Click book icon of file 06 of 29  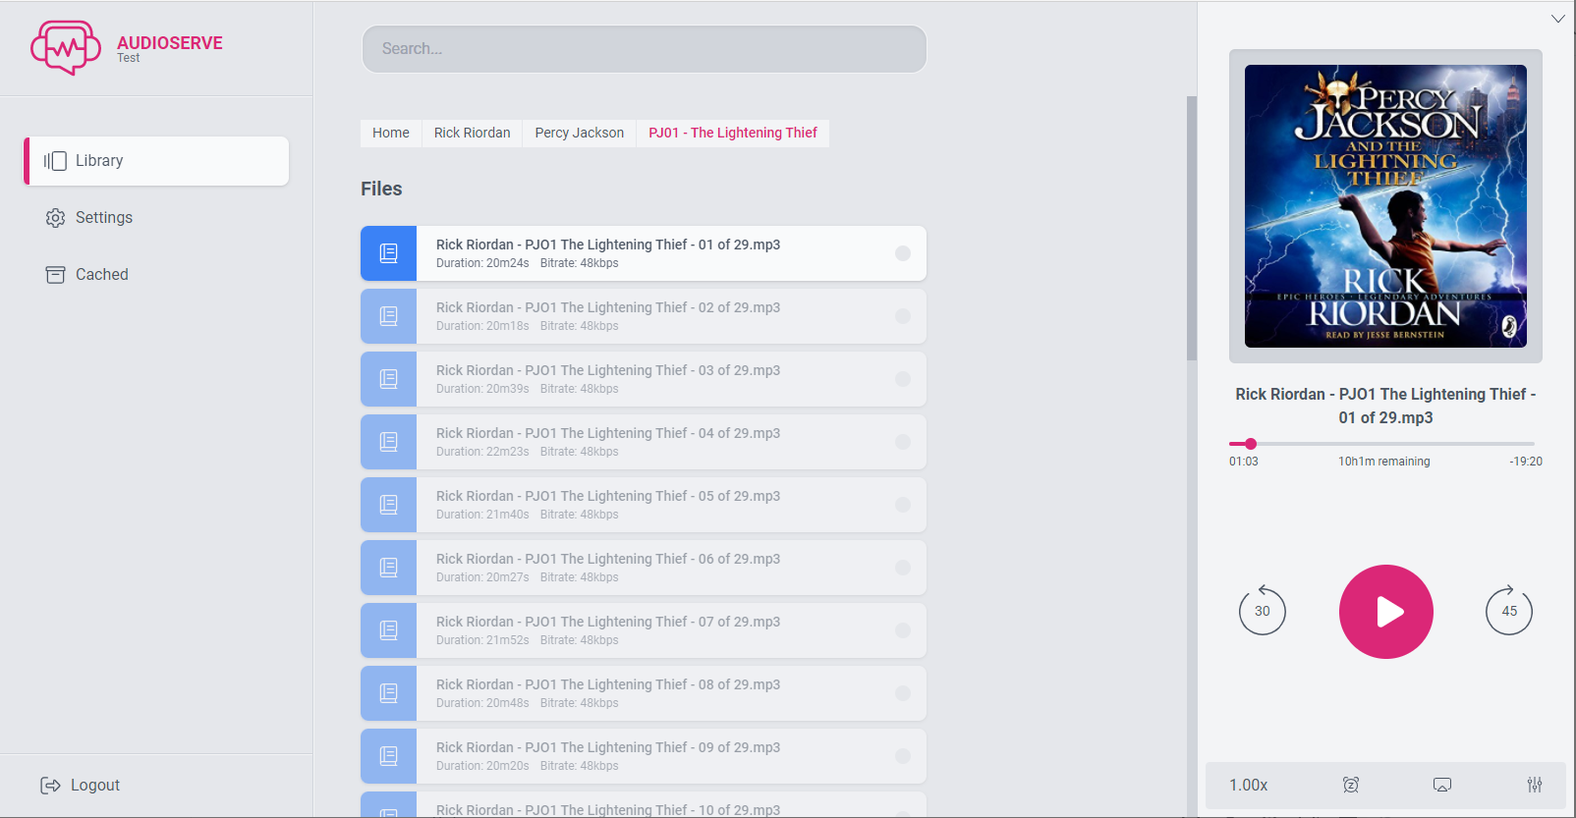coord(389,568)
